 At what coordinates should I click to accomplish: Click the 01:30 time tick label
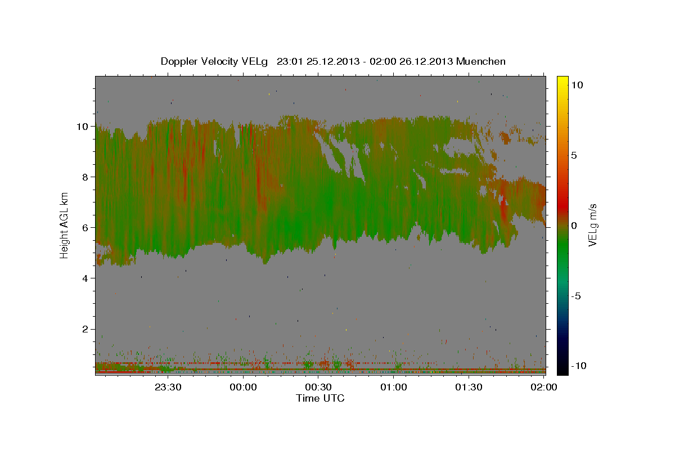(469, 387)
